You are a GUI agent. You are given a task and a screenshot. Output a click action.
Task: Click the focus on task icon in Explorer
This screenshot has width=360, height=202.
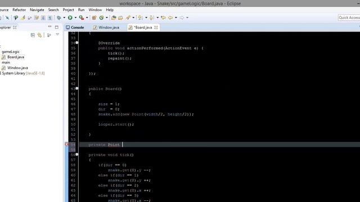[x=49, y=35]
